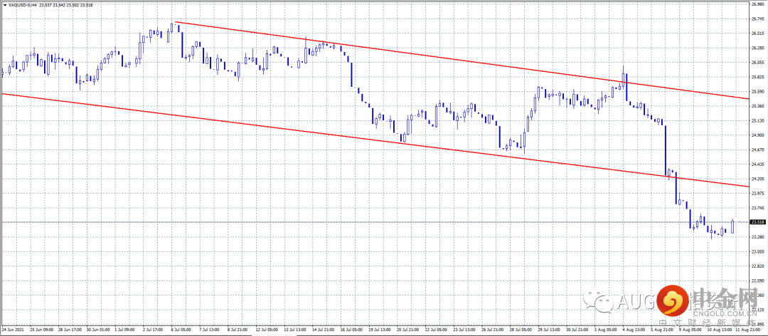Click the 28 Jul 05:00 time label
Image resolution: width=768 pixels, height=336 pixels.
[x=521, y=330]
